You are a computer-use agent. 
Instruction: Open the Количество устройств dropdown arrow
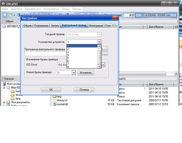click(99, 42)
